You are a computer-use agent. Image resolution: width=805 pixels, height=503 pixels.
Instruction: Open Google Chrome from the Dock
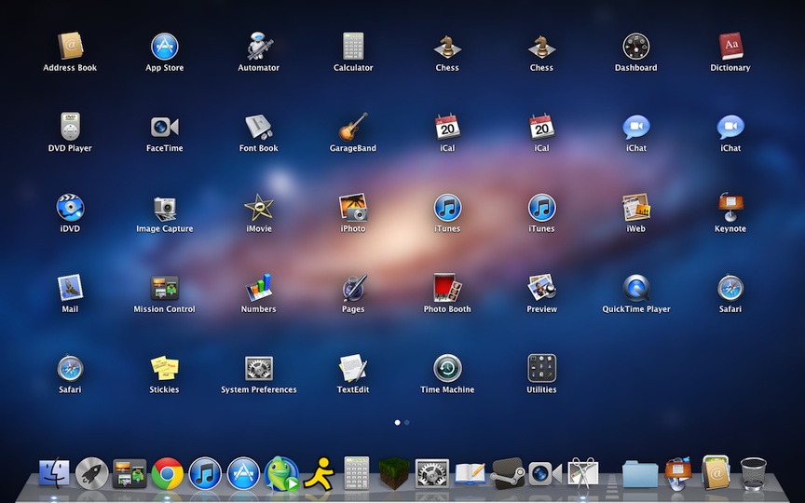pos(167,472)
